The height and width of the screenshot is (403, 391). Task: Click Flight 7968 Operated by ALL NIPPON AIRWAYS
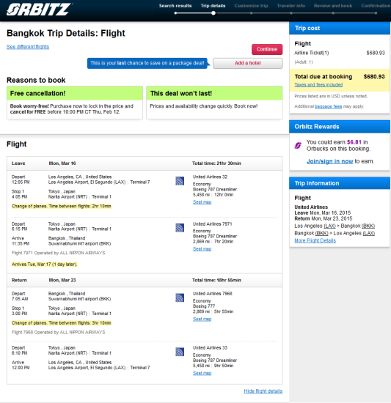coord(59,333)
